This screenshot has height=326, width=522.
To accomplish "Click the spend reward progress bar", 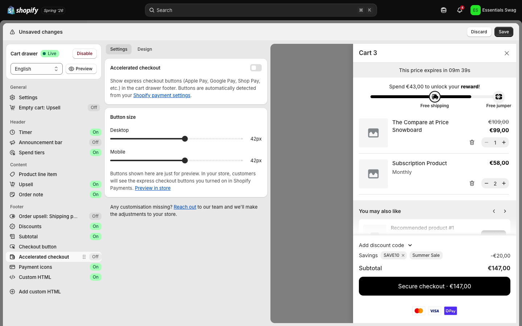I will point(435,97).
